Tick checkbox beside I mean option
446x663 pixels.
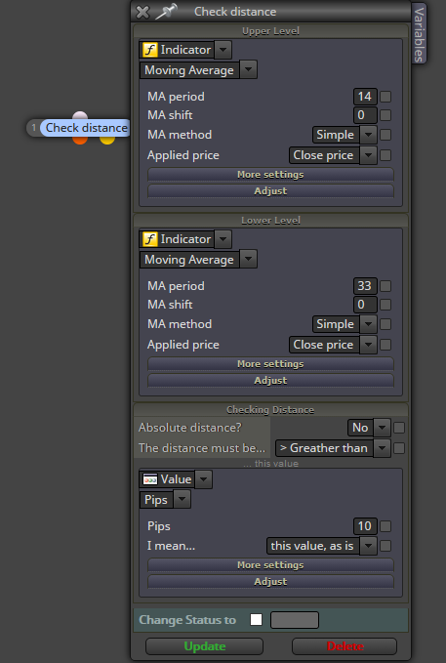click(x=385, y=546)
